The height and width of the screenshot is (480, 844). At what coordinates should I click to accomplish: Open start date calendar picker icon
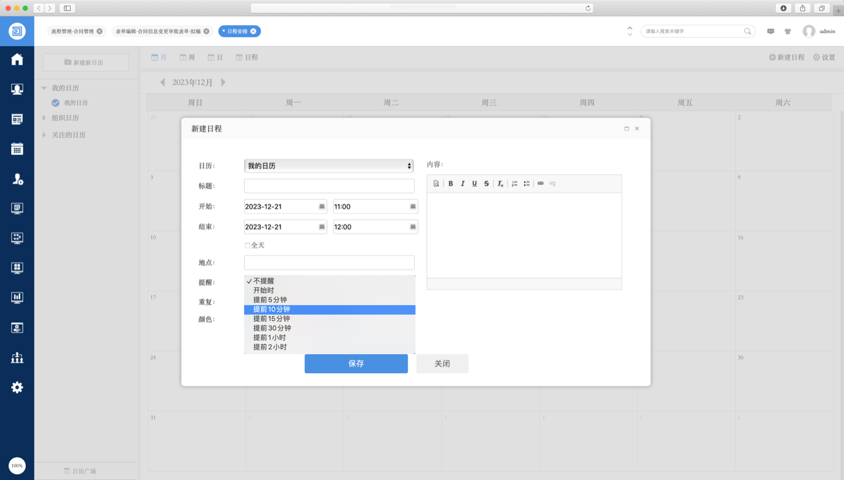pos(321,207)
